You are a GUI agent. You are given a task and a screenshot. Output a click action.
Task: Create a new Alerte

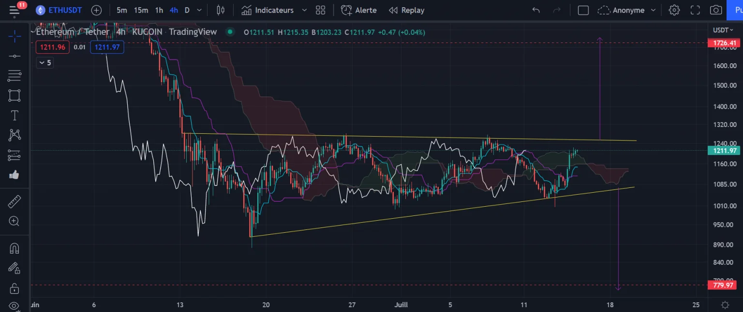click(x=358, y=10)
